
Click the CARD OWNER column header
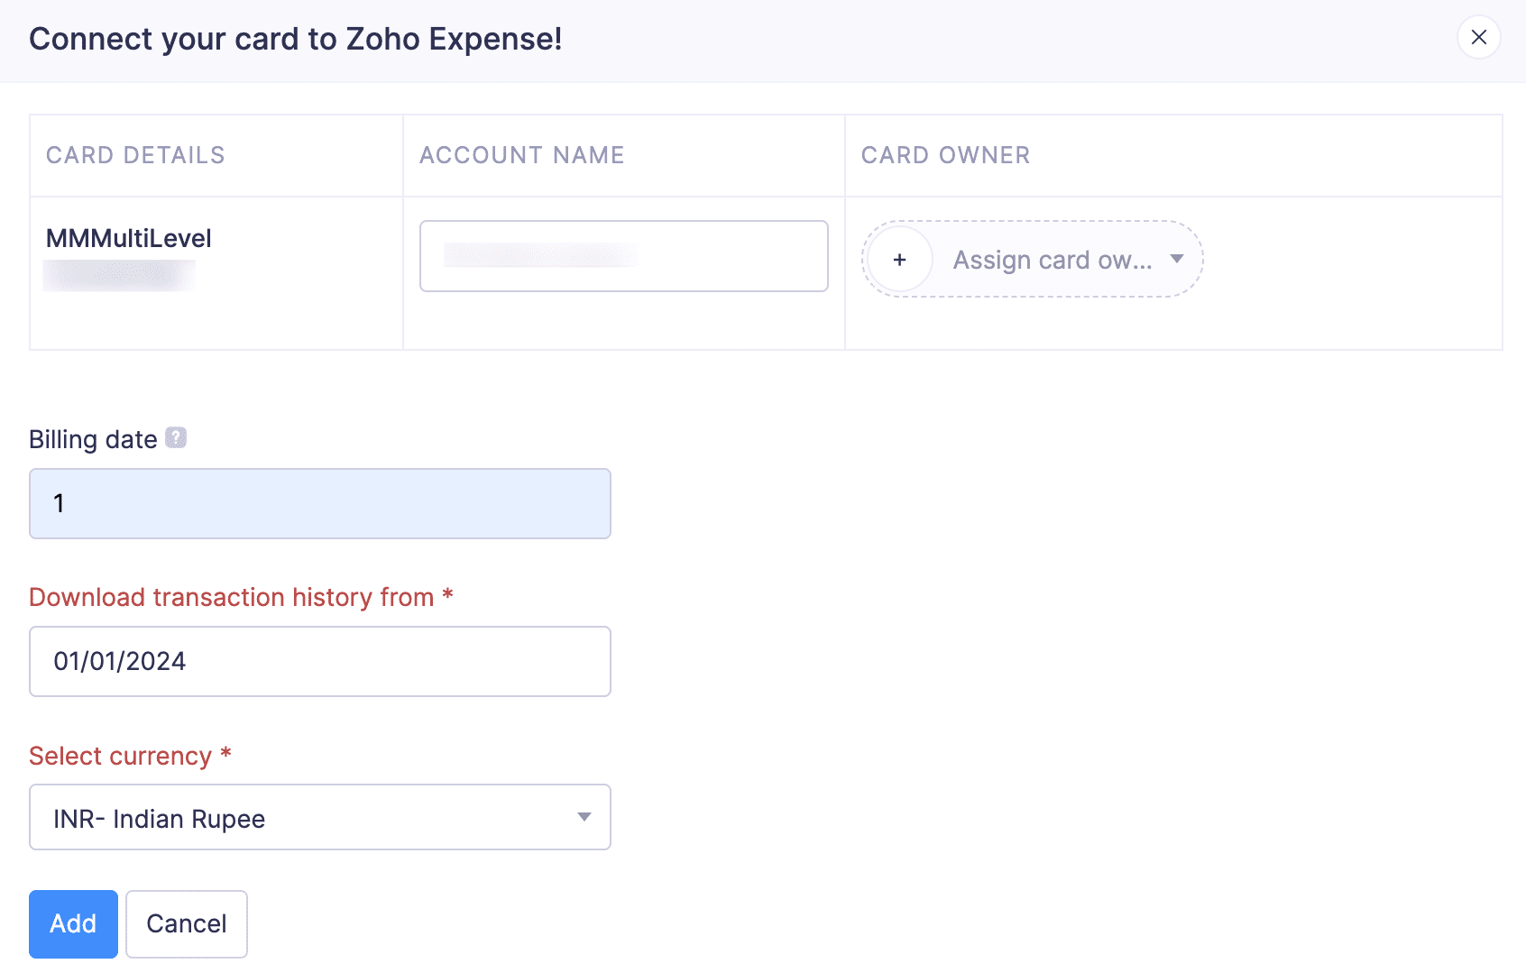(945, 154)
